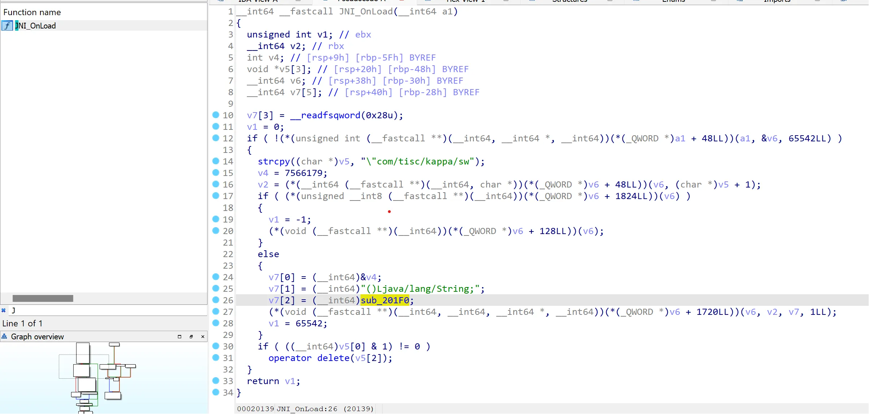The image size is (869, 414).
Task: Toggle breakpoint dot on line 33
Action: tap(216, 381)
